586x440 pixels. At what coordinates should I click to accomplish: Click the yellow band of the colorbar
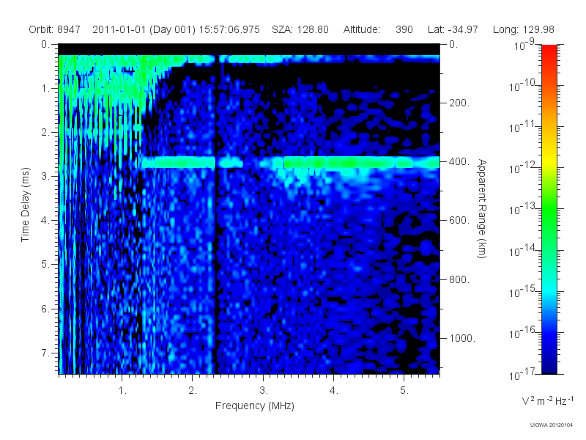(549, 160)
